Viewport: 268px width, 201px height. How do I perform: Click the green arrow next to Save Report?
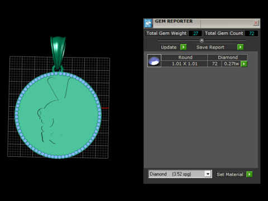click(x=241, y=47)
